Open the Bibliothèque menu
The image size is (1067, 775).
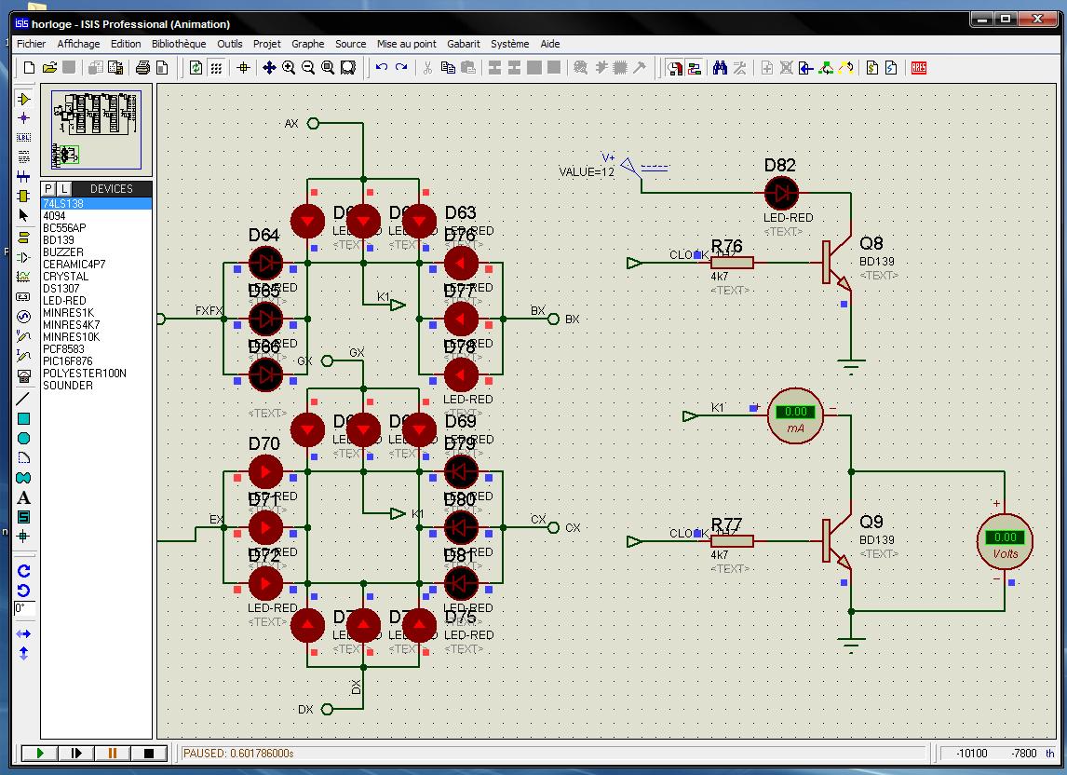(179, 44)
